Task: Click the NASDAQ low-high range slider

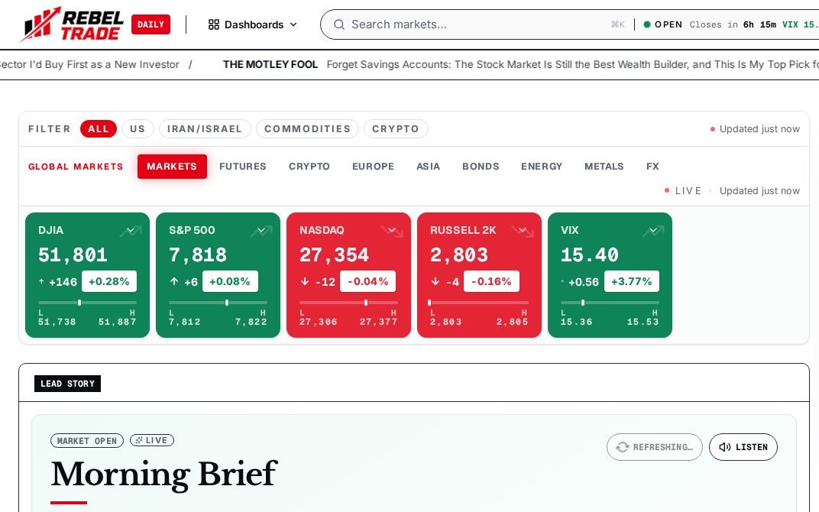Action: tap(348, 303)
